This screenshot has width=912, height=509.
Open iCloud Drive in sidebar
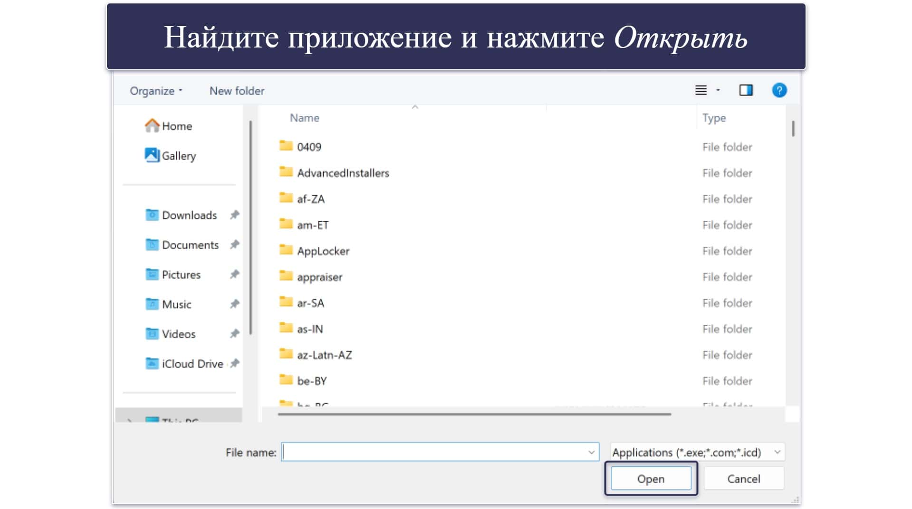[x=192, y=364]
